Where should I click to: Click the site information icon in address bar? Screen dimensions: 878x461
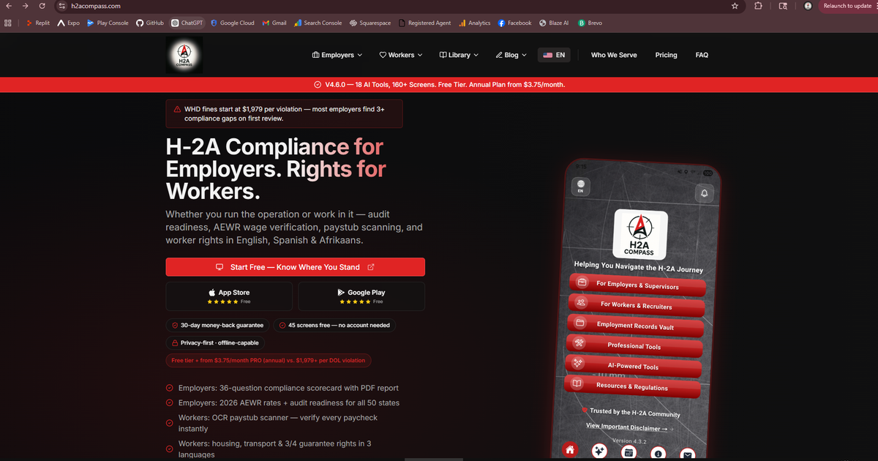(x=61, y=6)
